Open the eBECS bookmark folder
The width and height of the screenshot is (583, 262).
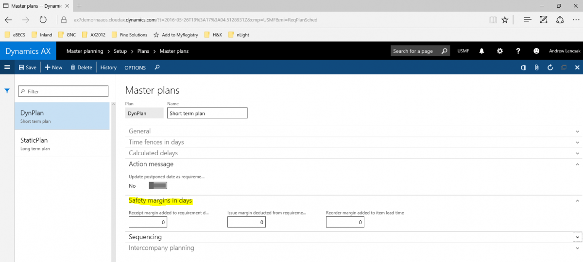(x=15, y=35)
